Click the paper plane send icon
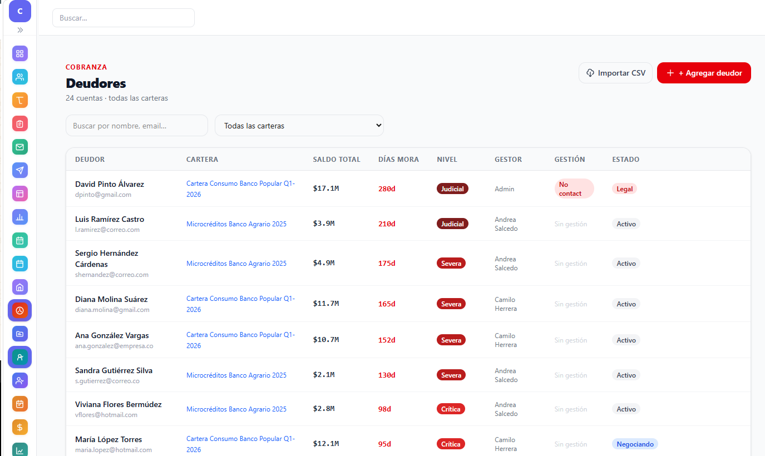Image resolution: width=765 pixels, height=456 pixels. 20,170
